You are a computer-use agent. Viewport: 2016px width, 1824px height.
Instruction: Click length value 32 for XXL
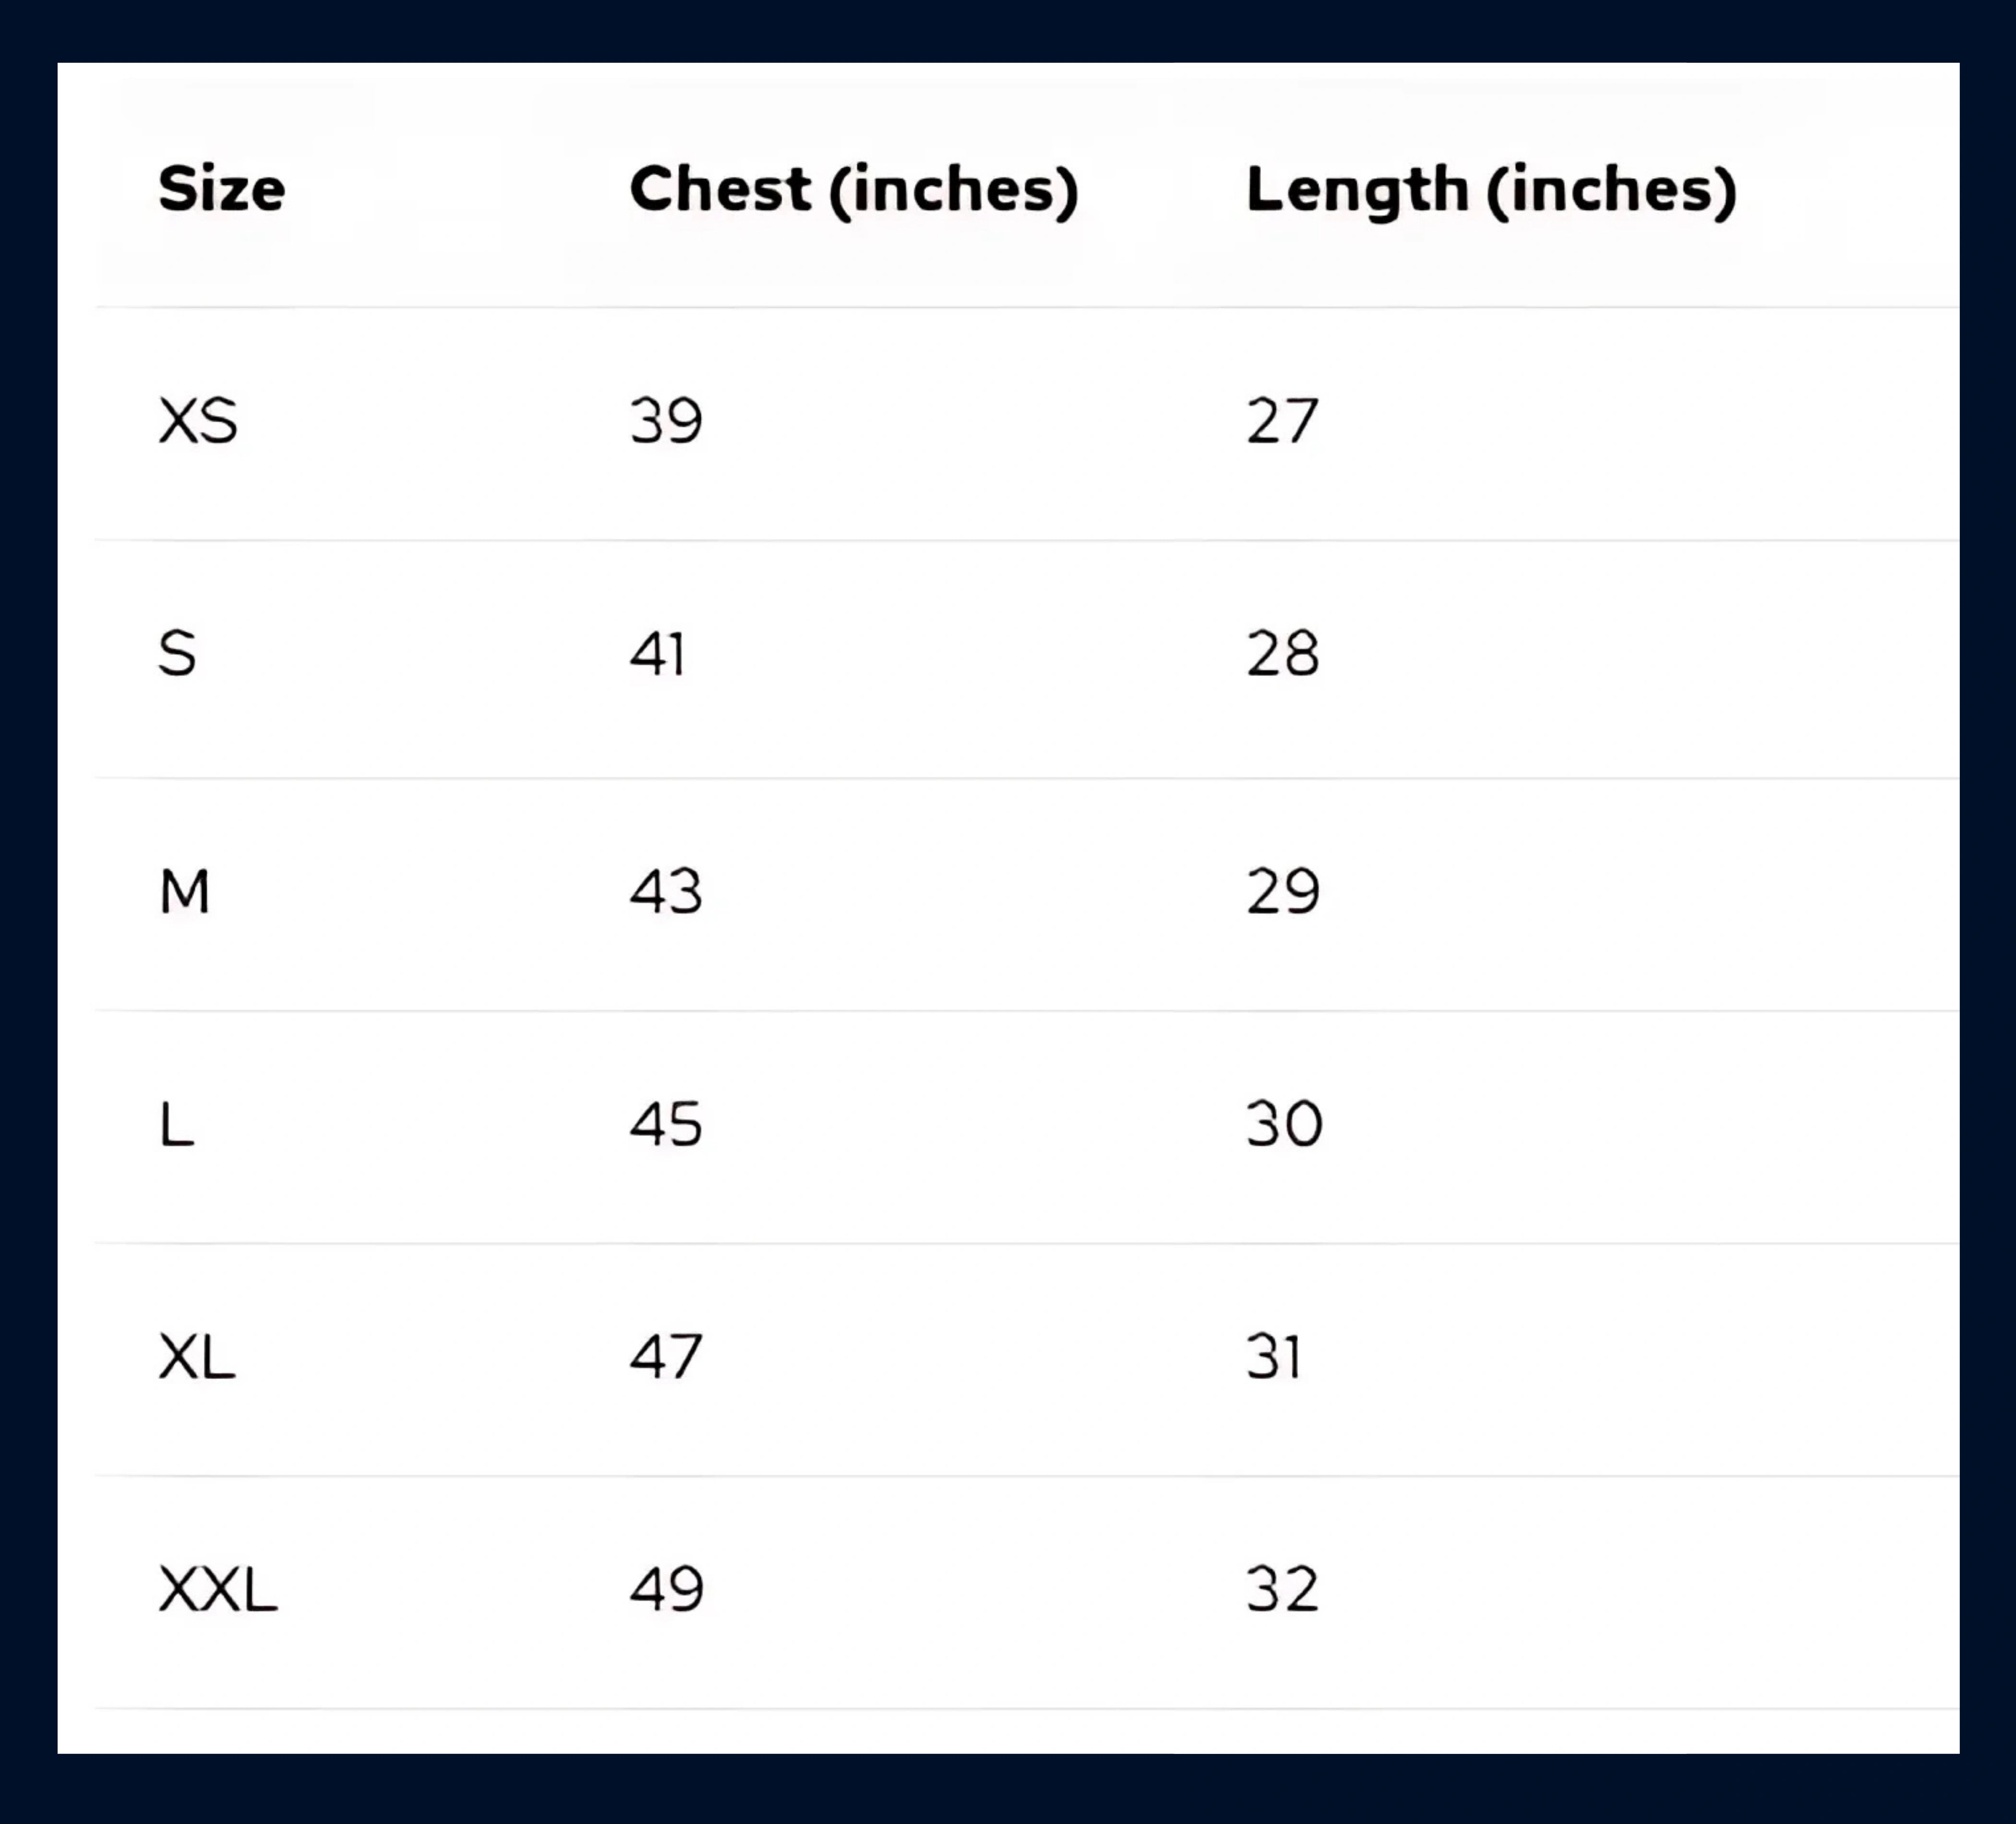(1282, 1590)
